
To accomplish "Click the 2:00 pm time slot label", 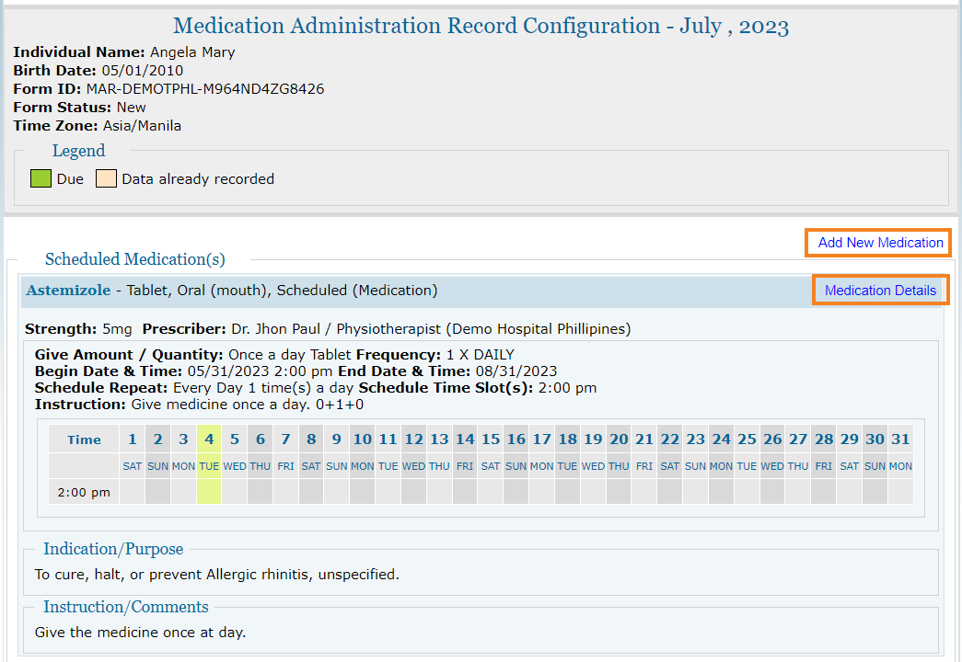I will point(84,492).
